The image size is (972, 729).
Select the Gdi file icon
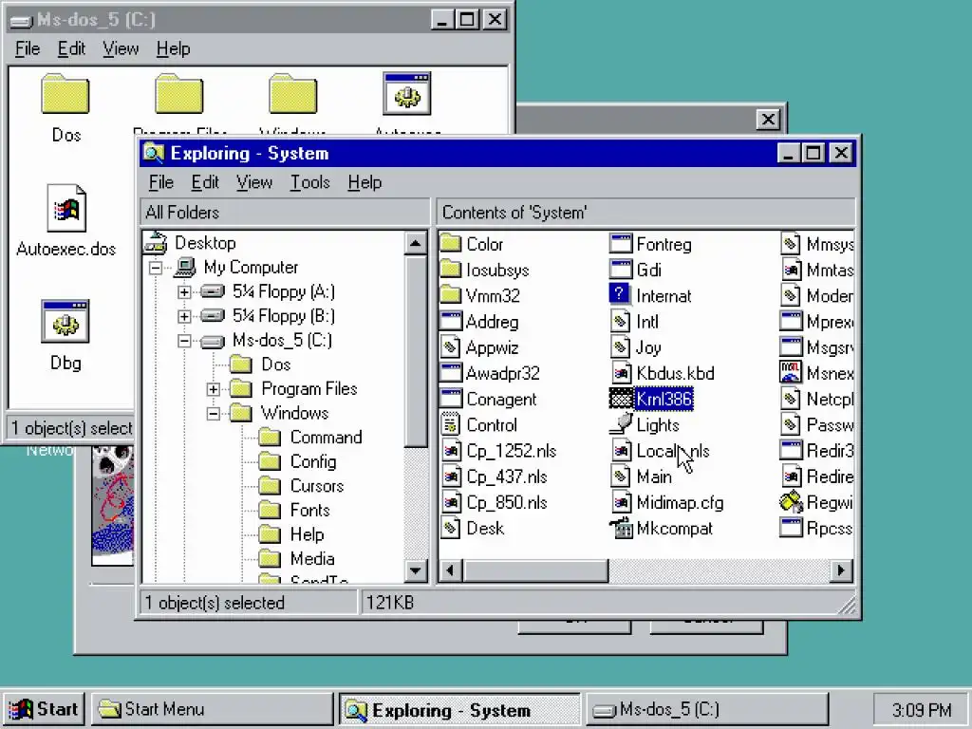coord(621,270)
